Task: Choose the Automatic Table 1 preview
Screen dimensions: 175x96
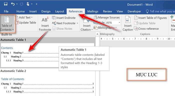Action: pyautogui.click(x=48, y=52)
